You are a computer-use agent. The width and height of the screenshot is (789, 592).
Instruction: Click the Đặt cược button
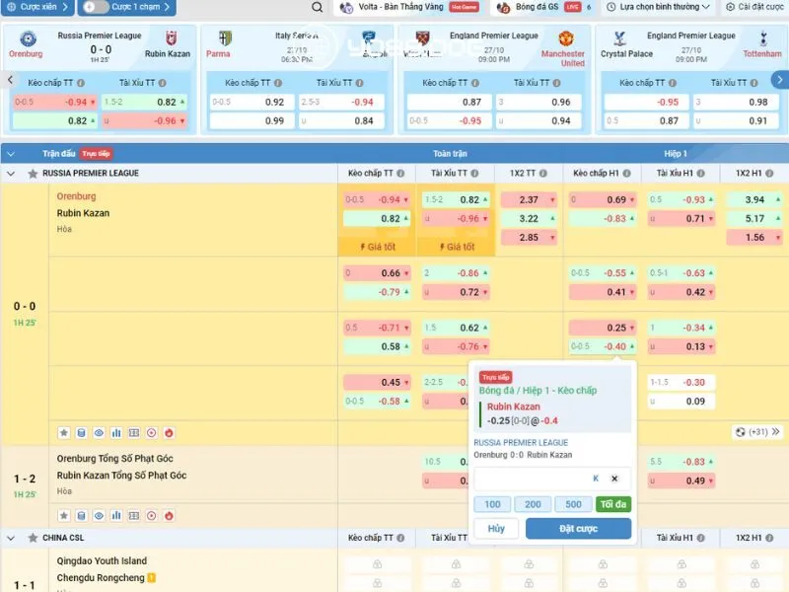578,529
